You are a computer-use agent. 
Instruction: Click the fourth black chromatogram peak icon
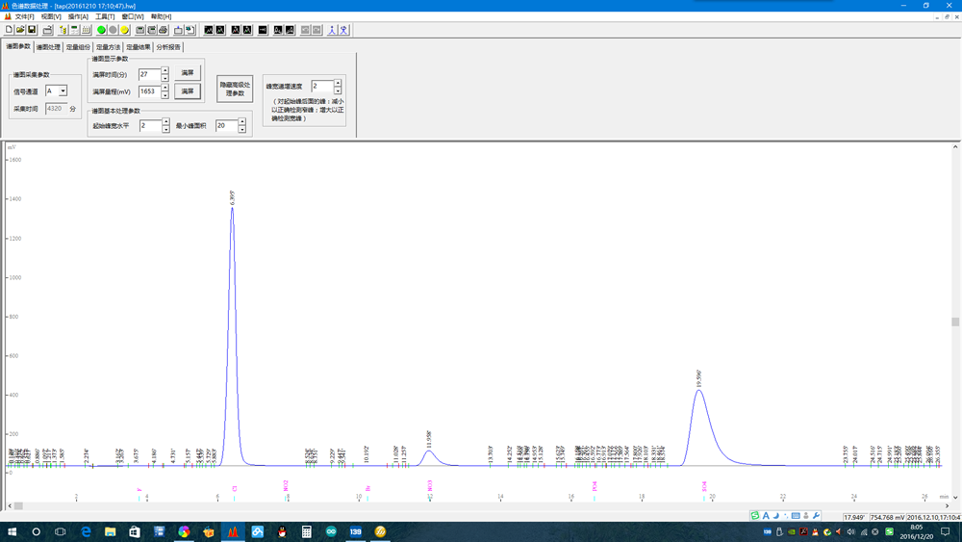coord(247,30)
